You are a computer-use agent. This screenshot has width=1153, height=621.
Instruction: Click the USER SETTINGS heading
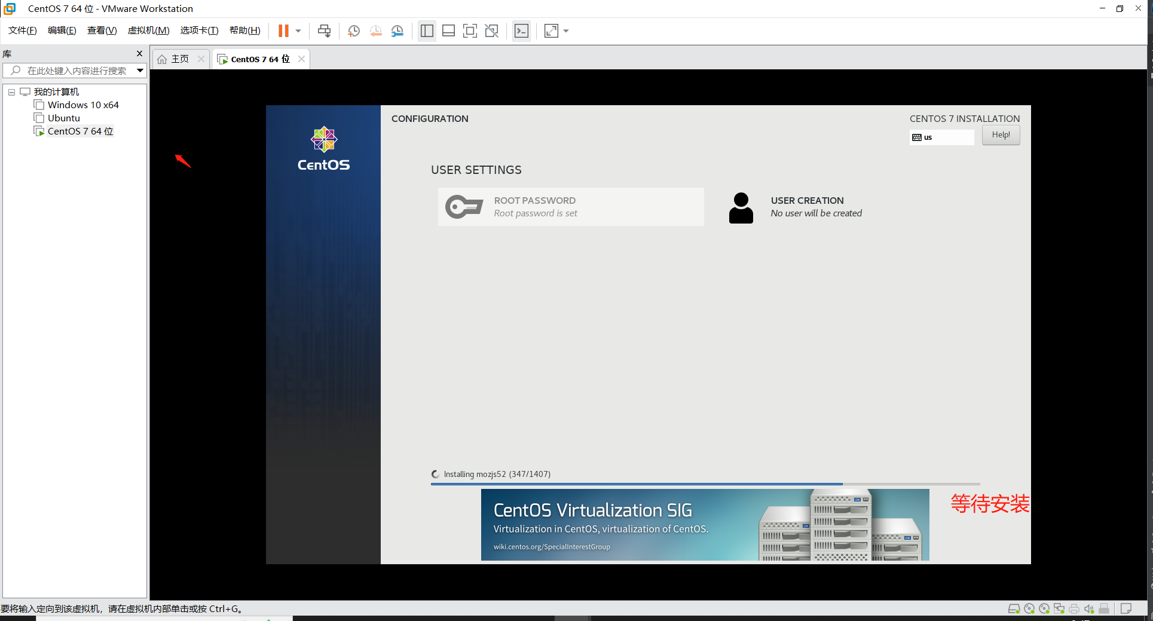[476, 170]
